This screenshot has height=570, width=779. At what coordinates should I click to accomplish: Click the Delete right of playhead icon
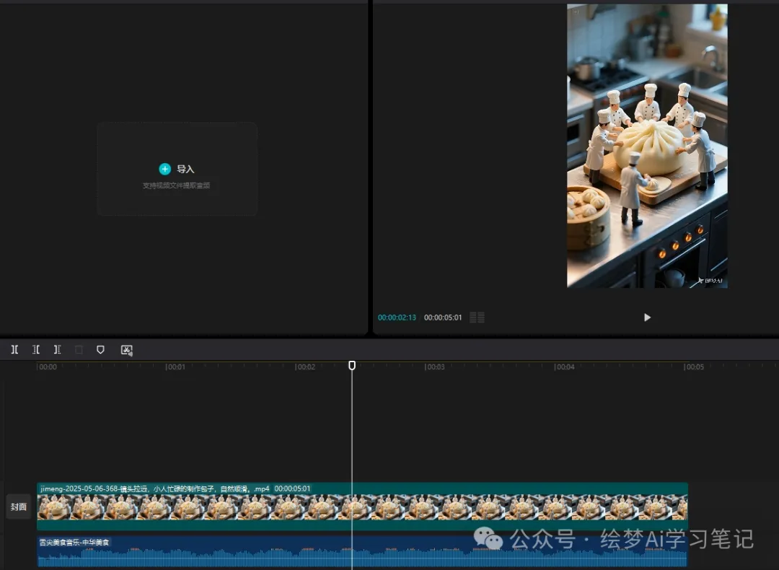[x=57, y=350]
